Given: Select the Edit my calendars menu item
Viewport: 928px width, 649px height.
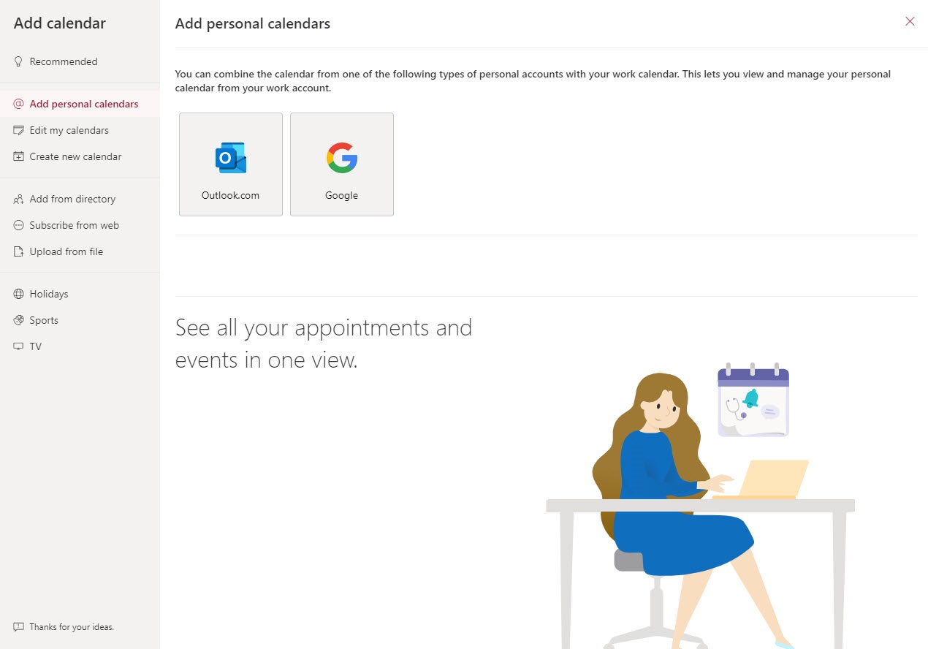Looking at the screenshot, I should point(69,130).
